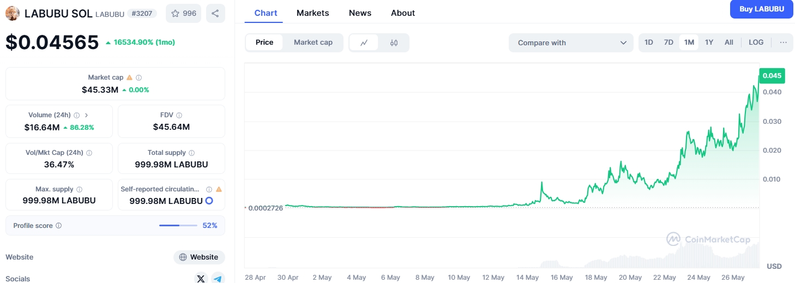
Task: Show Market cap info tooltip icon
Action: 139,77
